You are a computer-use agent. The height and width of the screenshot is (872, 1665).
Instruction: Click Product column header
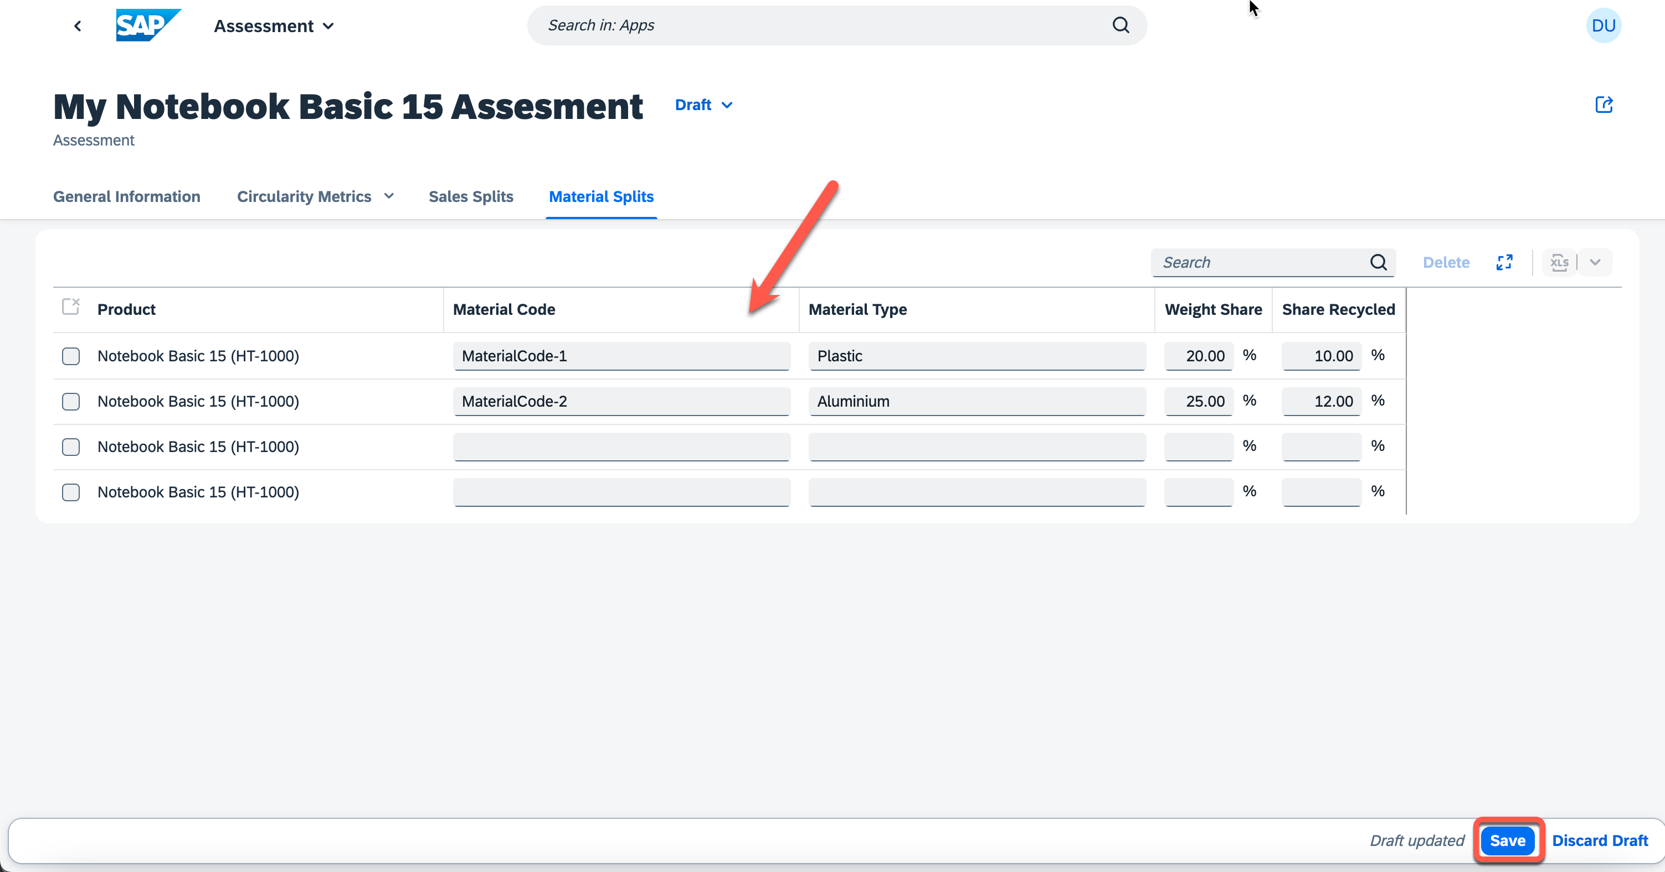click(126, 309)
